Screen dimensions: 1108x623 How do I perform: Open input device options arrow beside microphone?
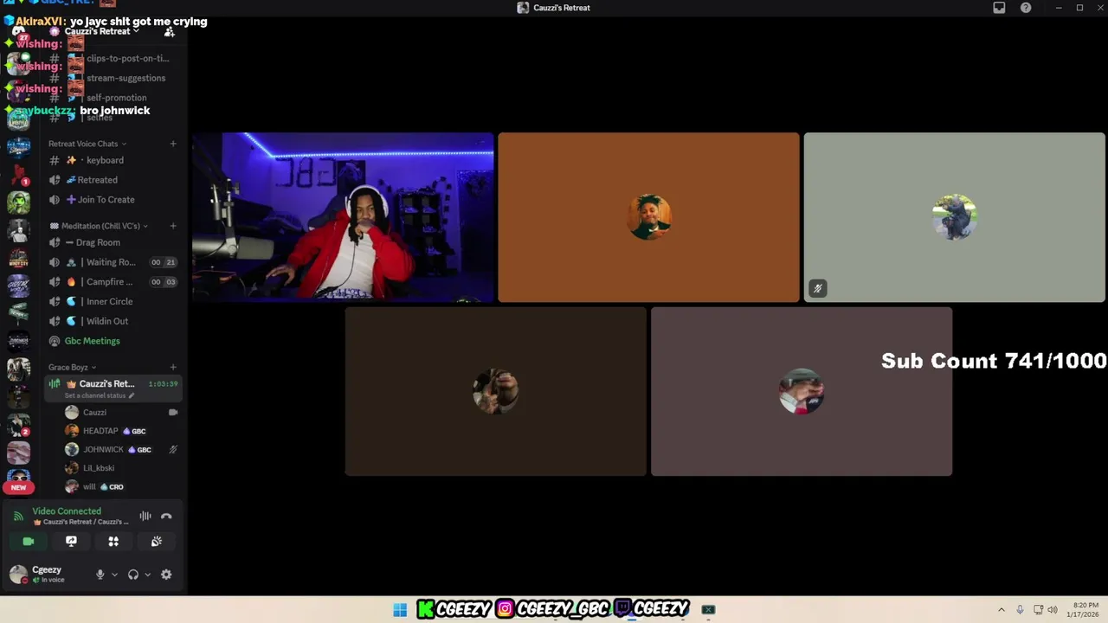click(114, 575)
